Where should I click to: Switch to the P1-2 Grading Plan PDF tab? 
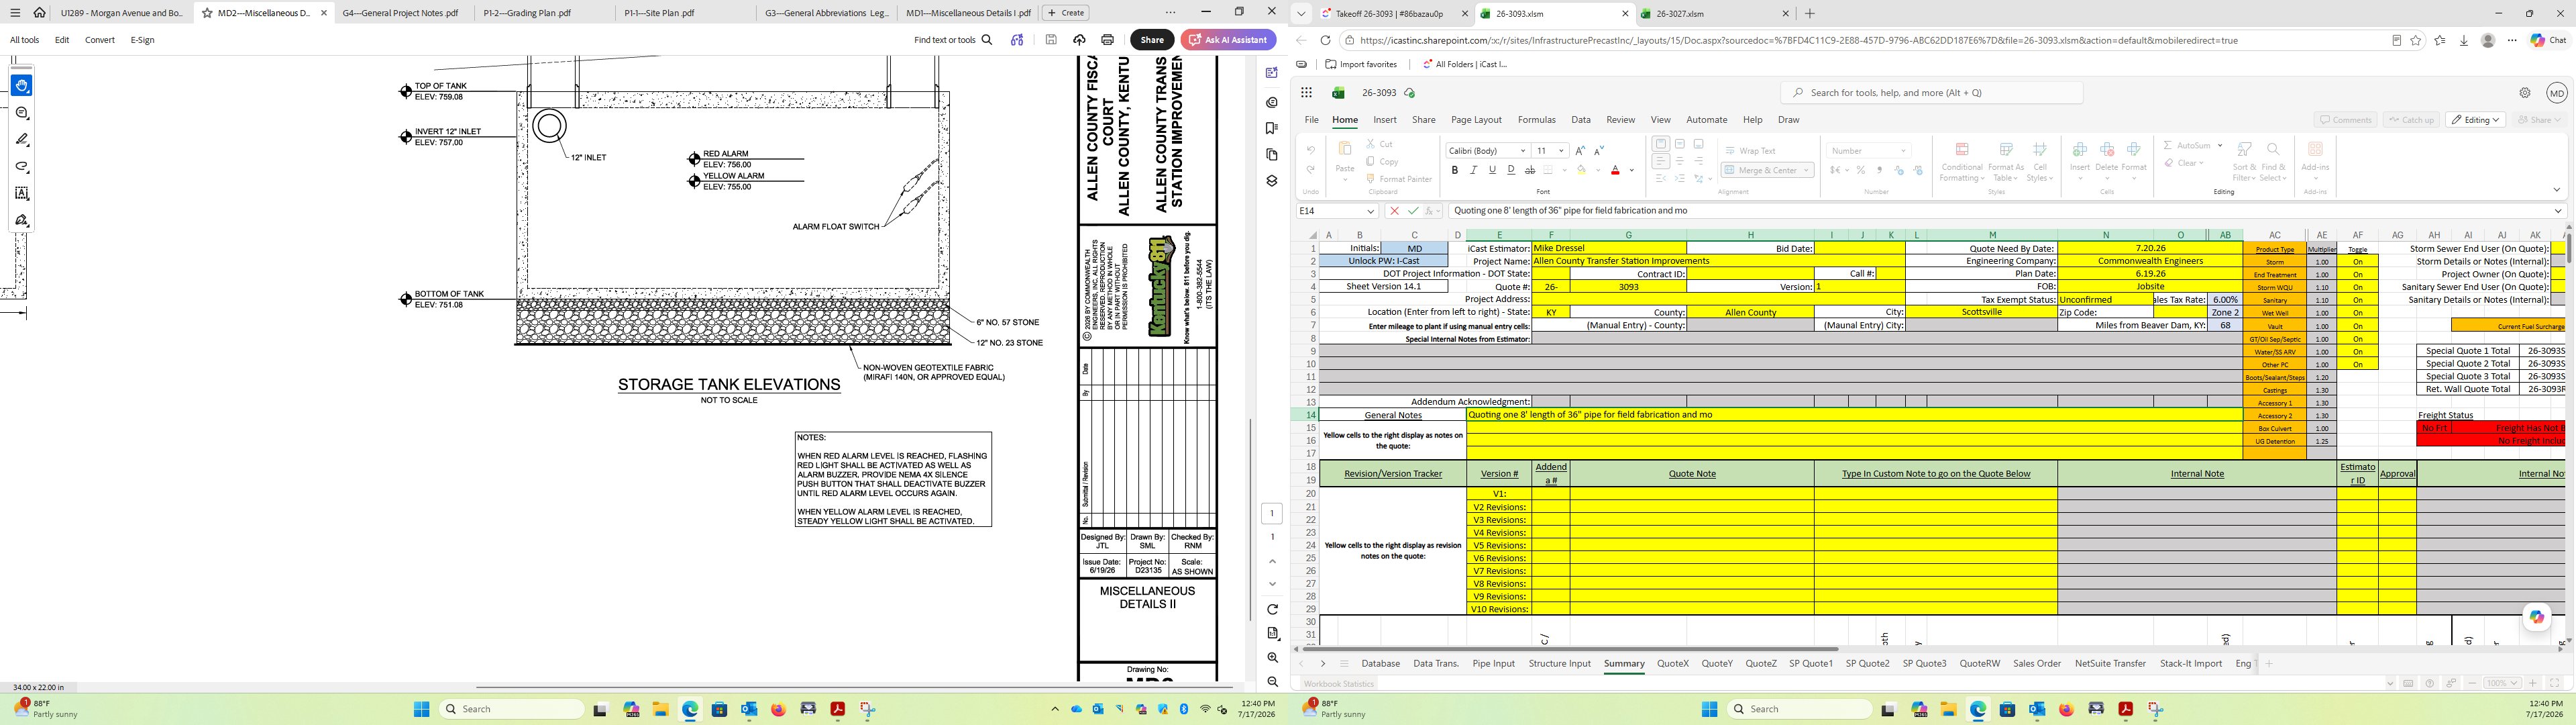click(x=527, y=13)
